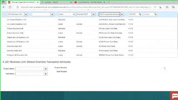
Task: Click HCUS Non Labor Cost Rates cell
Action: pyautogui.click(x=110, y=37)
